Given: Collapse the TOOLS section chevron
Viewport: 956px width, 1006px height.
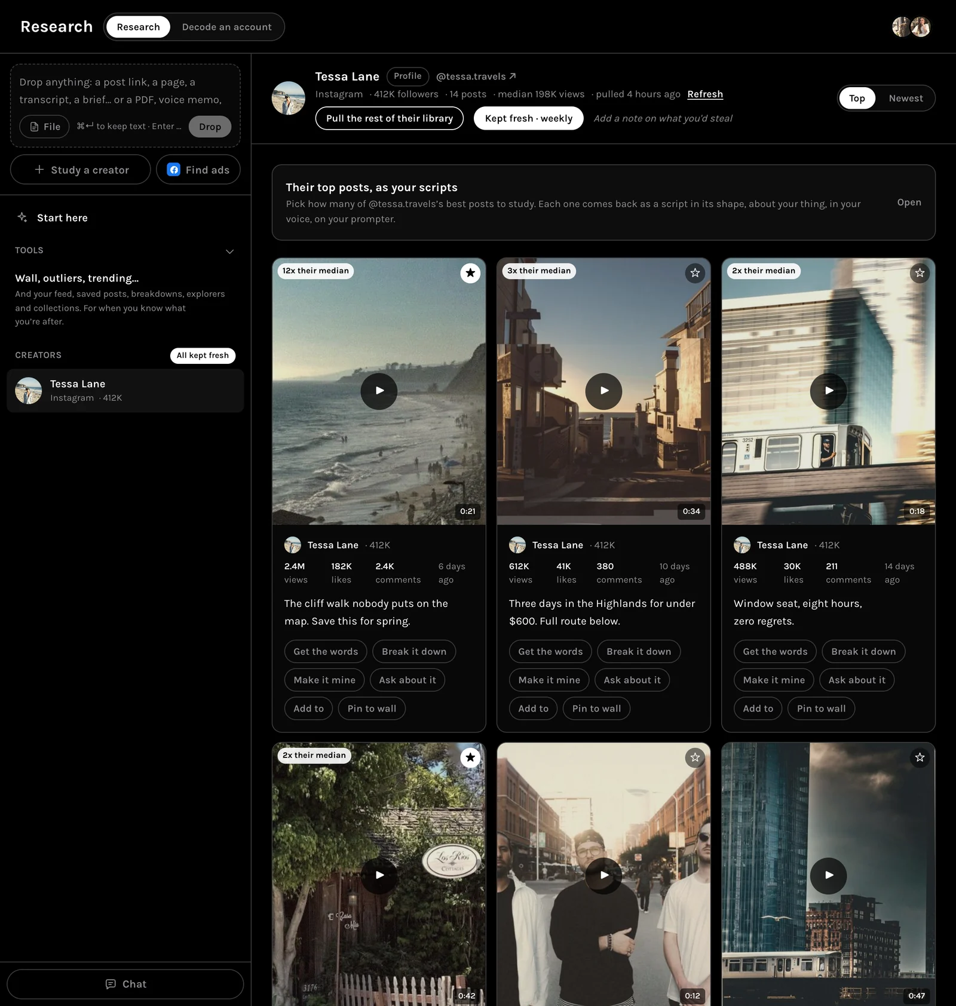Looking at the screenshot, I should click(229, 251).
